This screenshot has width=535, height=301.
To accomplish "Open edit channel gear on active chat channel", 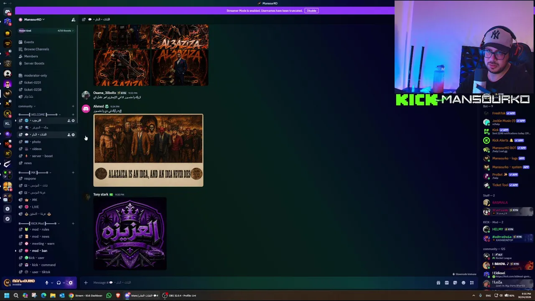I will click(73, 135).
